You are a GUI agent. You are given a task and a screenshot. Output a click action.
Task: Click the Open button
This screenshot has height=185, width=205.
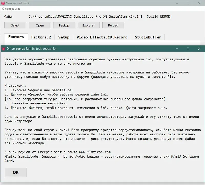(40, 25)
